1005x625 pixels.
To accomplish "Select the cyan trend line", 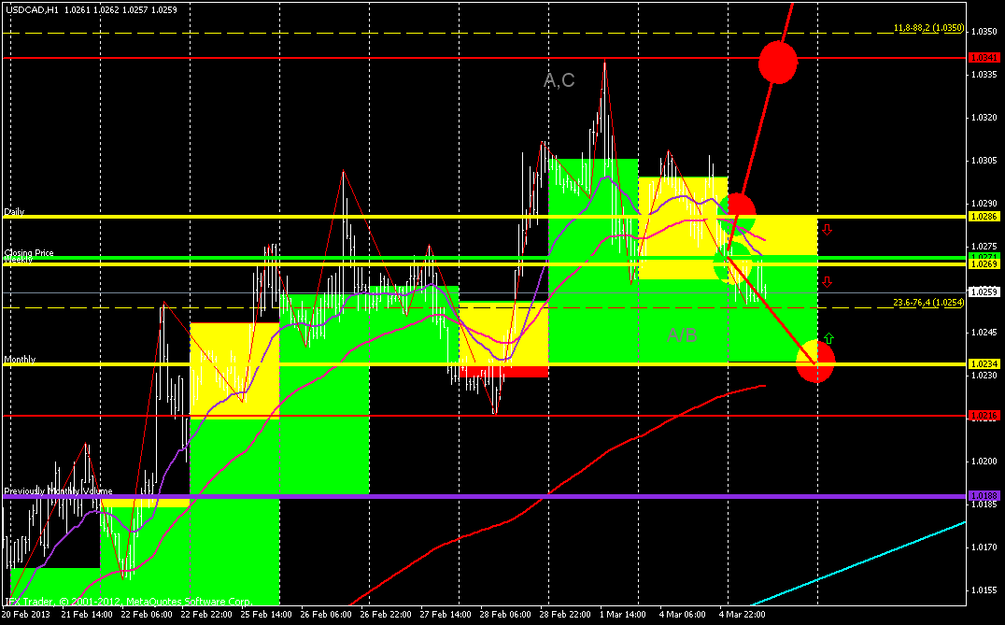I will pos(859,563).
